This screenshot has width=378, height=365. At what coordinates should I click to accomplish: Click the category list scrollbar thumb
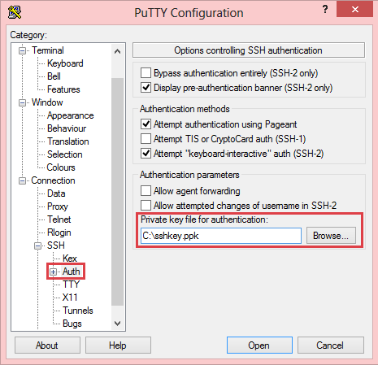pos(117,191)
